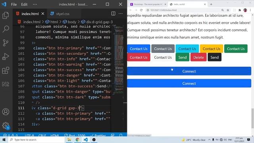Screen dimensions: 254x143
Task: Open the Source Control view
Action: (x=6, y=43)
